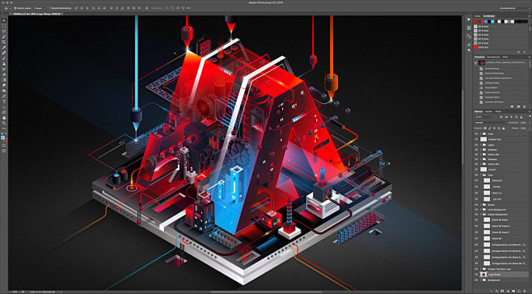
Task: Click the cyan foreground color box
Action: tap(2, 137)
